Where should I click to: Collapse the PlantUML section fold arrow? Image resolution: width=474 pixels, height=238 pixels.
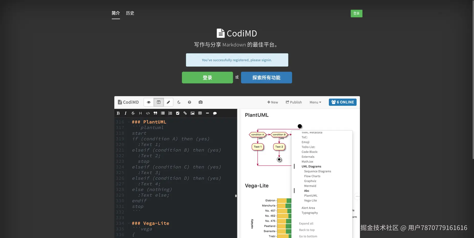[129, 122]
